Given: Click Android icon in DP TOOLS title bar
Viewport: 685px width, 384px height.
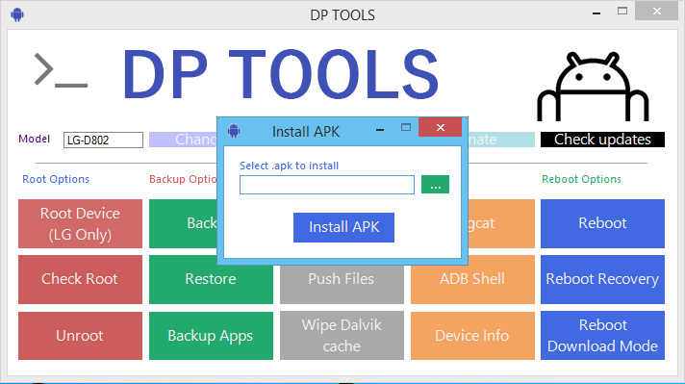Looking at the screenshot, I should 17,14.
